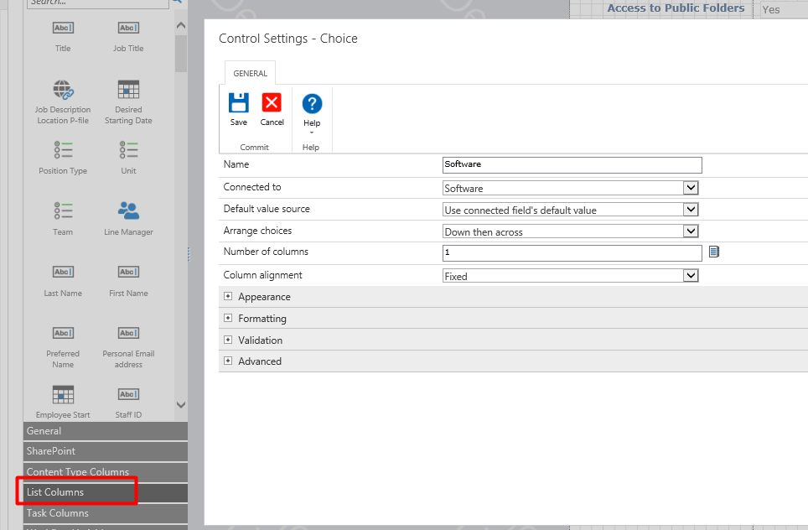Viewport: 808px width, 530px height.
Task: Click the scrollbar thumb in controls list
Action: point(181,54)
